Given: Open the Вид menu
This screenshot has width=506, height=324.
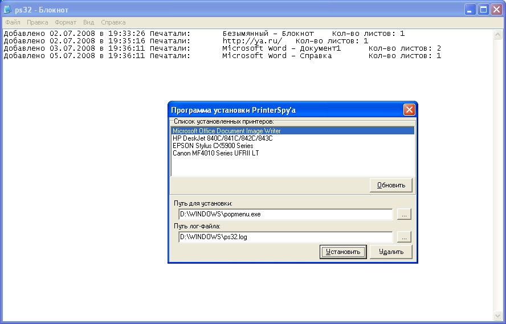Looking at the screenshot, I should point(89,22).
